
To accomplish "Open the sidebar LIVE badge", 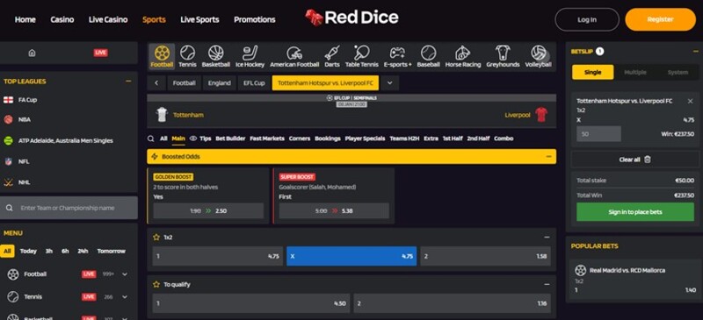I will coord(100,53).
